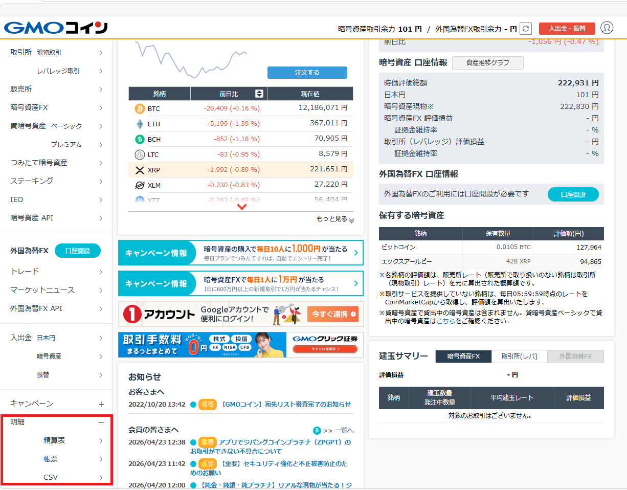The image size is (627, 490).
Task: Open マーケットニュース menu item
Action: click(x=56, y=290)
